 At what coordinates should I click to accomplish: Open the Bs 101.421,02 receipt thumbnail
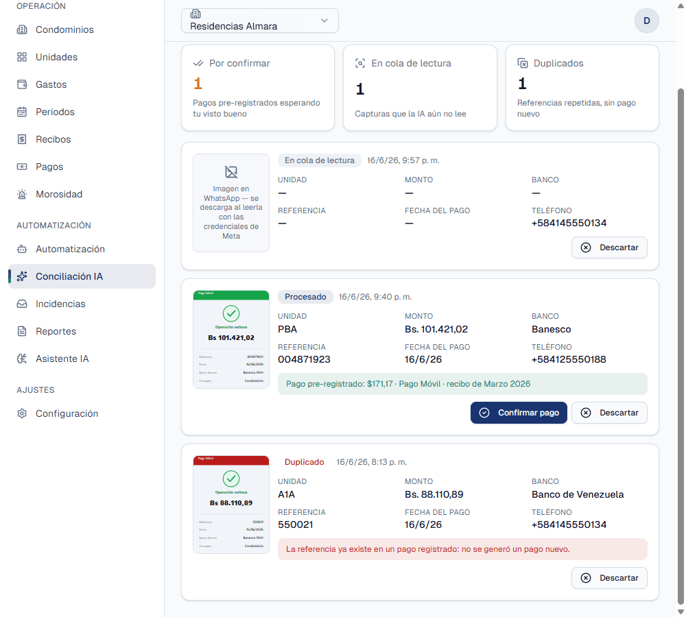click(x=231, y=339)
